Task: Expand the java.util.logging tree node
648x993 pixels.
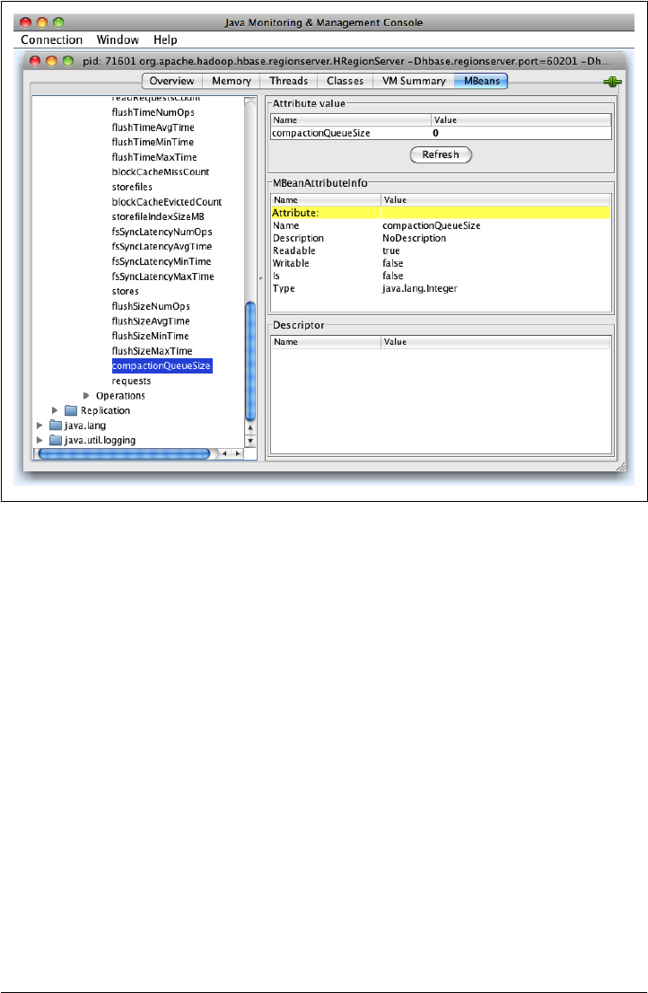Action: coord(39,440)
